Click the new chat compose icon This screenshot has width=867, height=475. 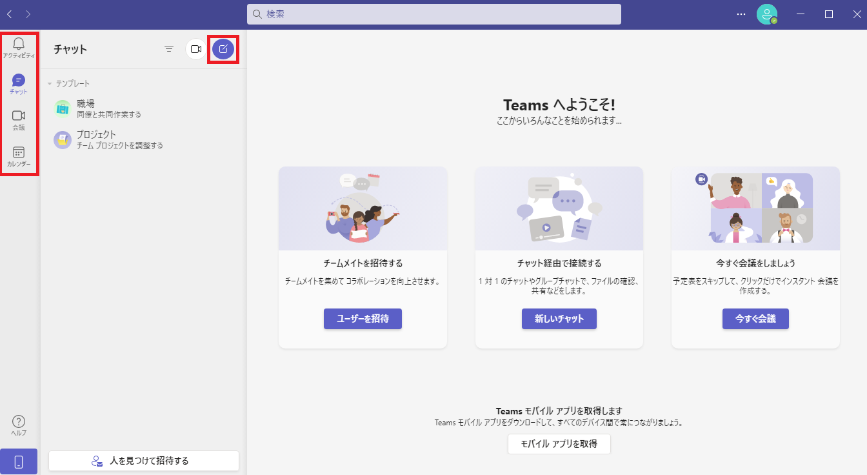pos(223,49)
